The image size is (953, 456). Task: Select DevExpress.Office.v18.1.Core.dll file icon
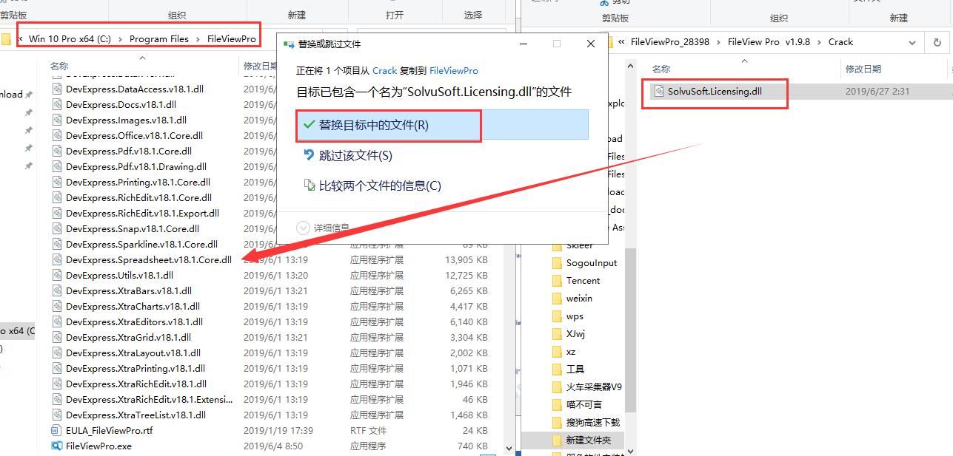57,135
